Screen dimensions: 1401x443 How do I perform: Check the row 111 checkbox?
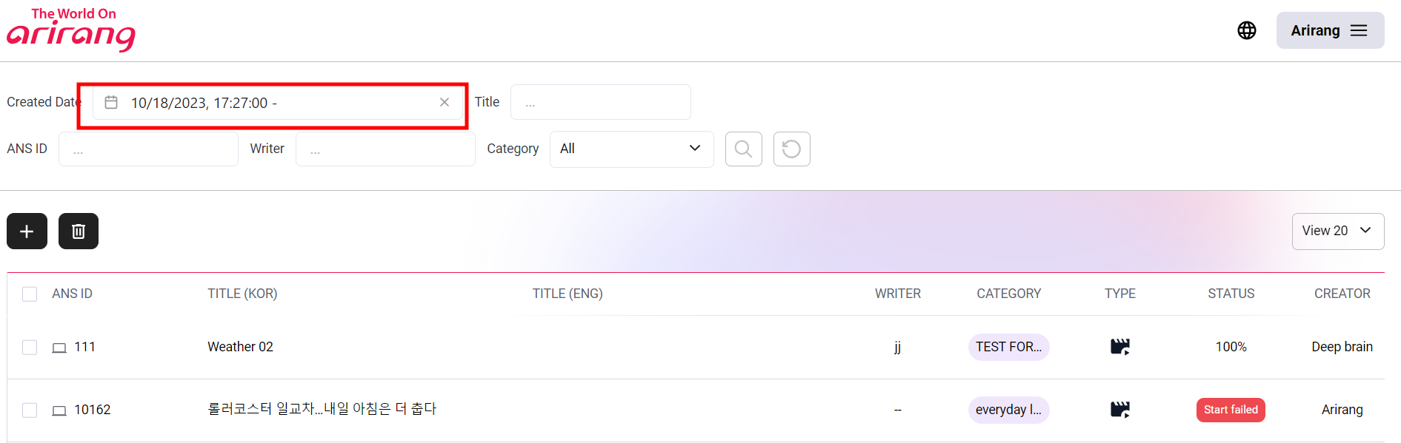(x=30, y=348)
